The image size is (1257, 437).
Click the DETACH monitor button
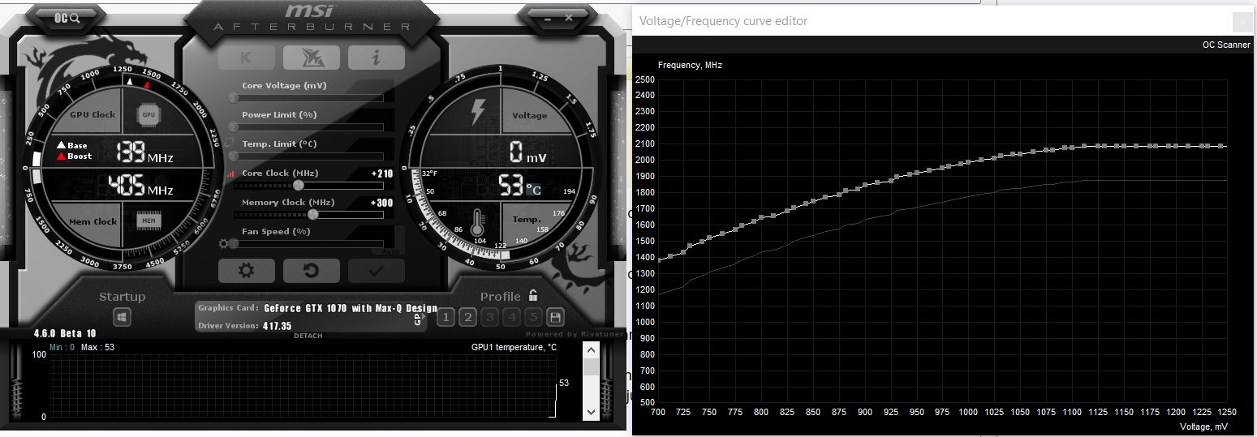tap(308, 336)
